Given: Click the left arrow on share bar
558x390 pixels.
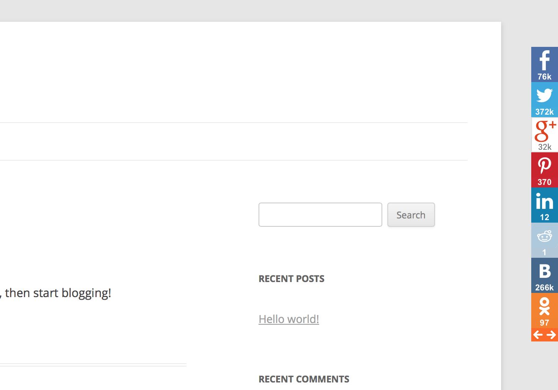Looking at the screenshot, I should click(x=538, y=335).
